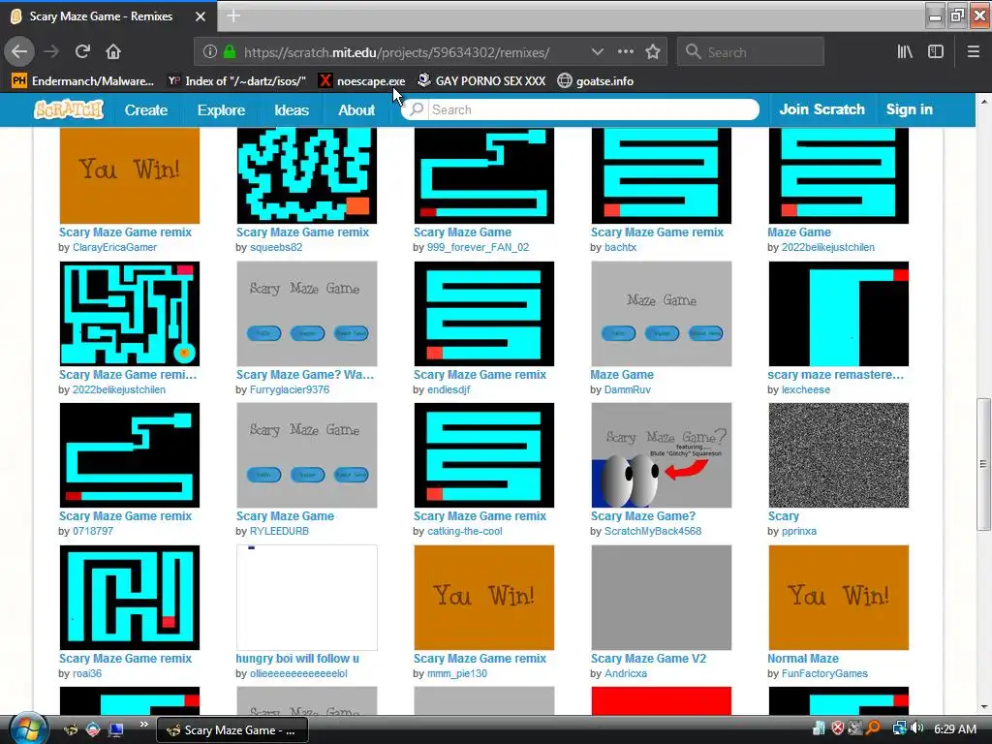
Task: Focus the Firefox search box
Action: point(751,52)
